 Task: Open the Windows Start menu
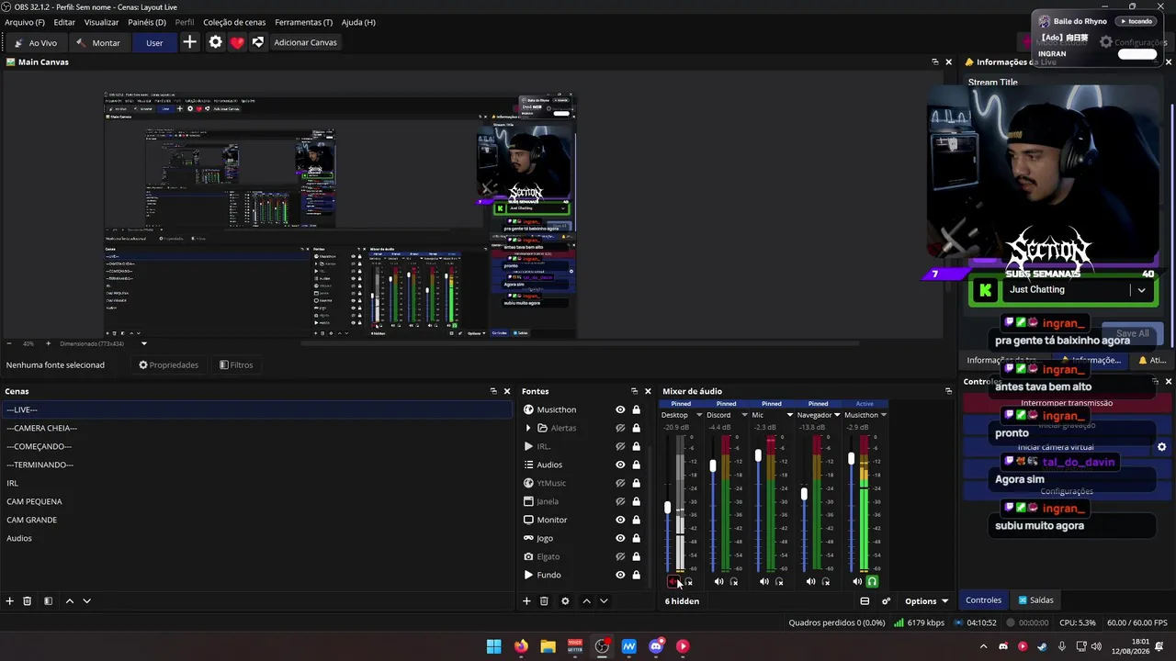pyautogui.click(x=494, y=646)
